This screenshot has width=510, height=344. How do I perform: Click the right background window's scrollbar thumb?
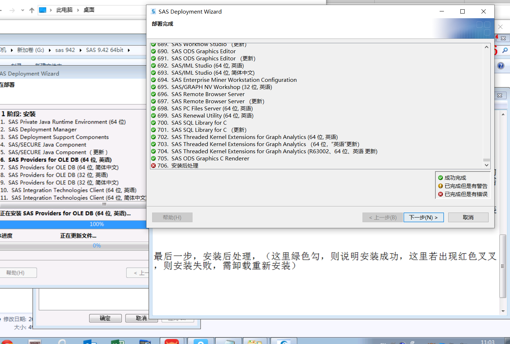coord(503,266)
